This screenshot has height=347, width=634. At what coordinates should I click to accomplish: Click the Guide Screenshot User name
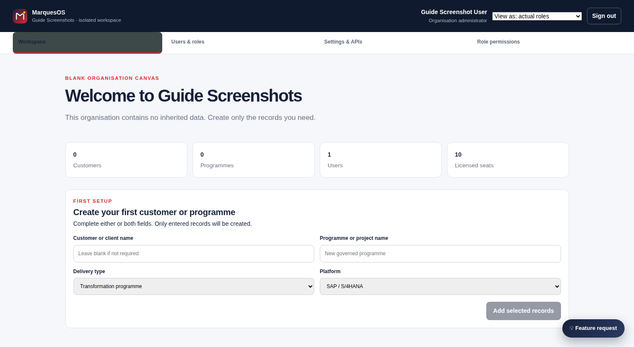(x=454, y=12)
